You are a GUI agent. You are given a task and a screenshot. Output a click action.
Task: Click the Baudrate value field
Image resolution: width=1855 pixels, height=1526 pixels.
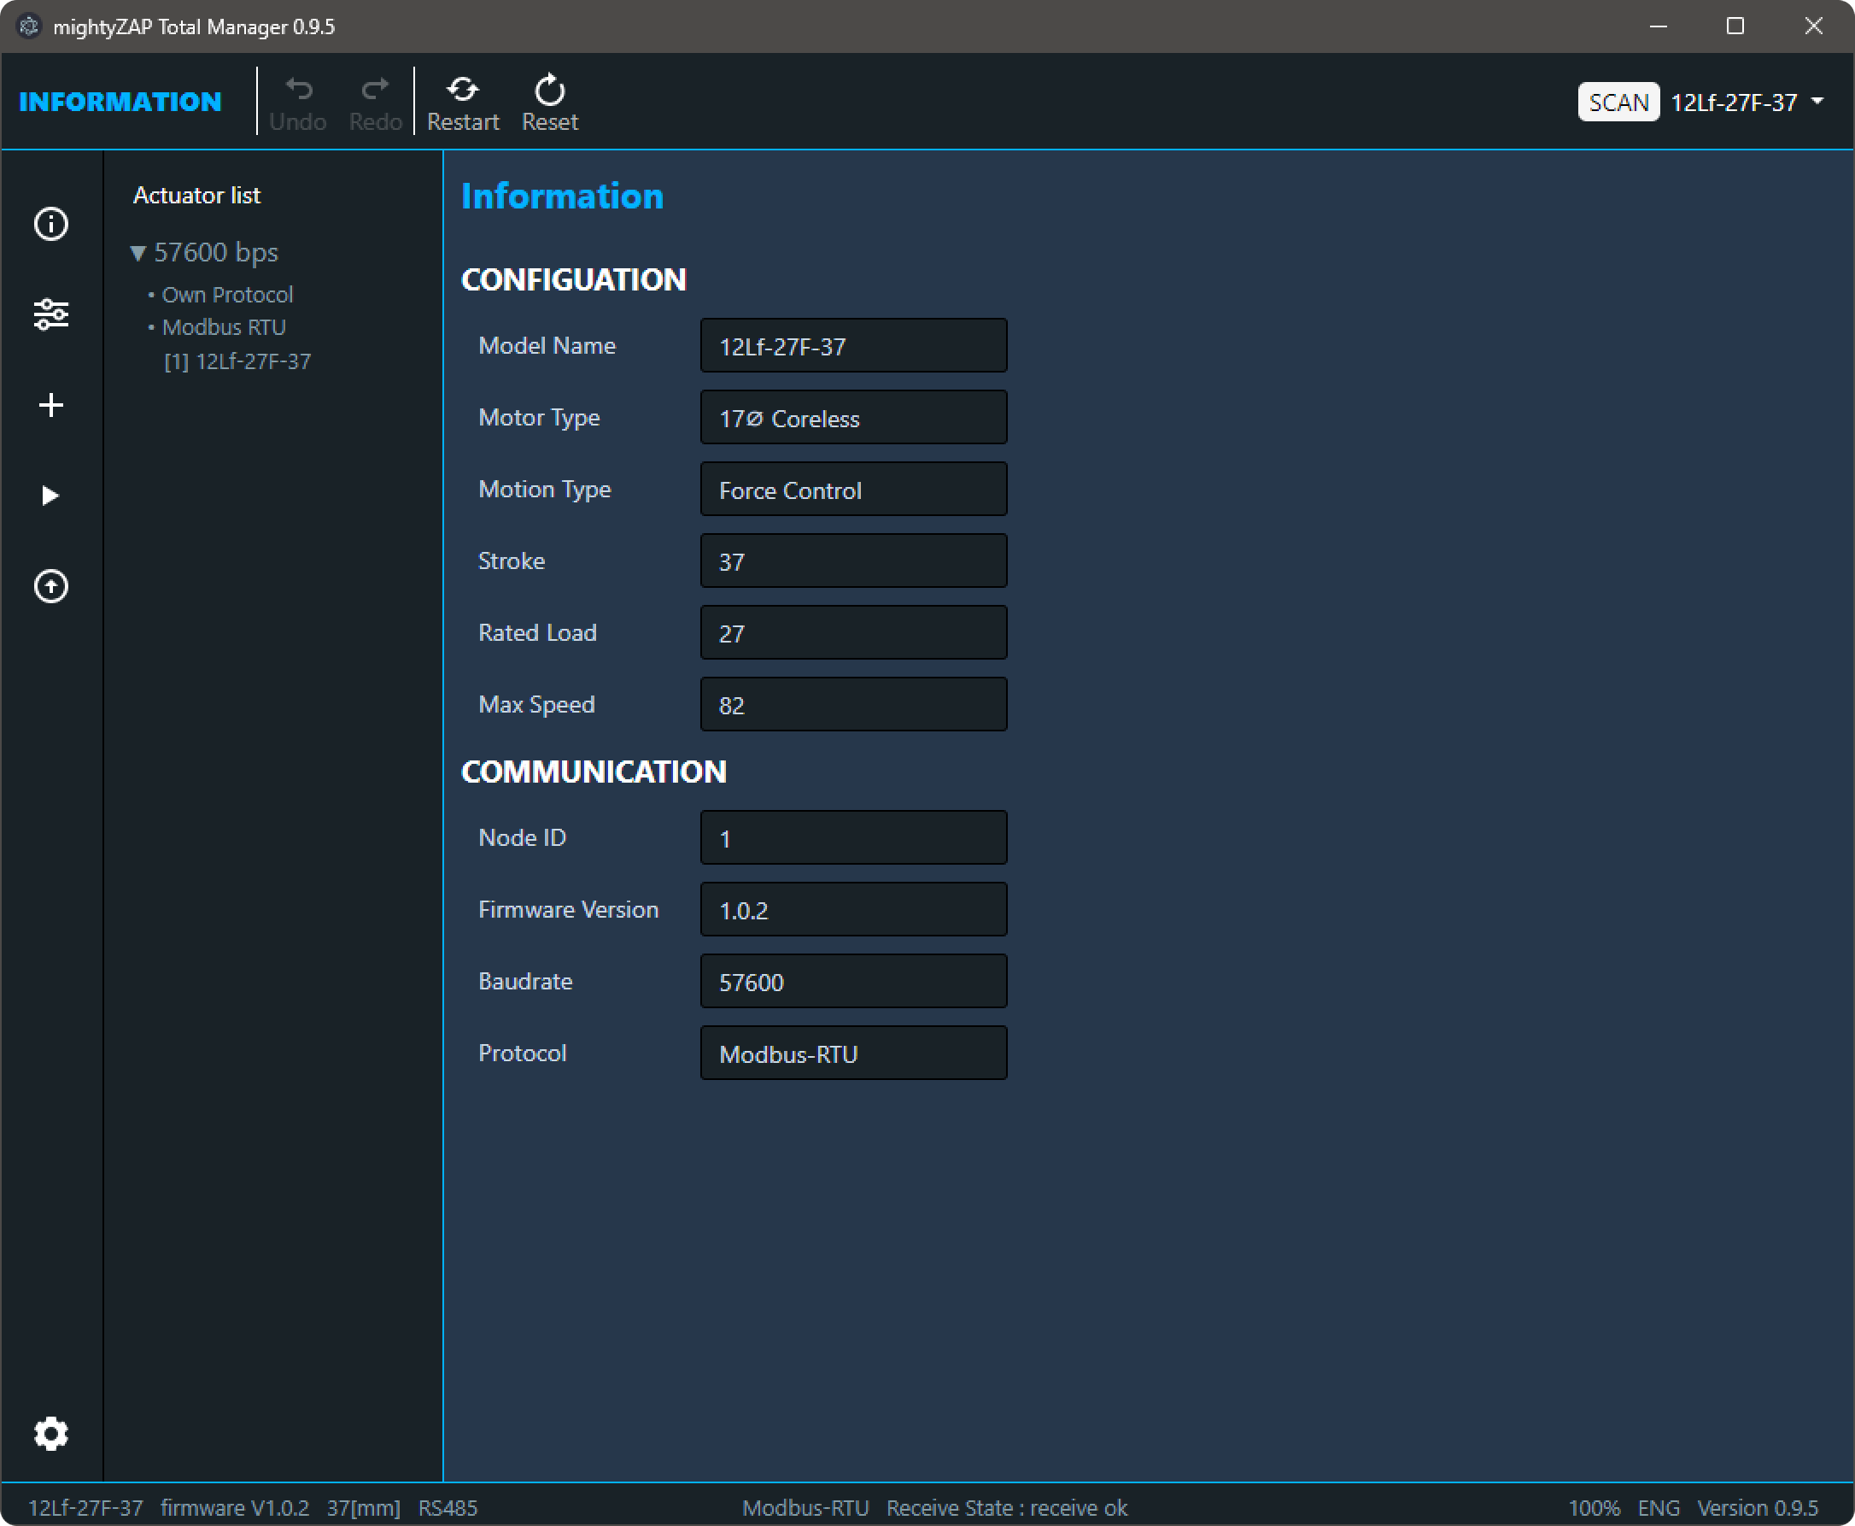coord(852,982)
